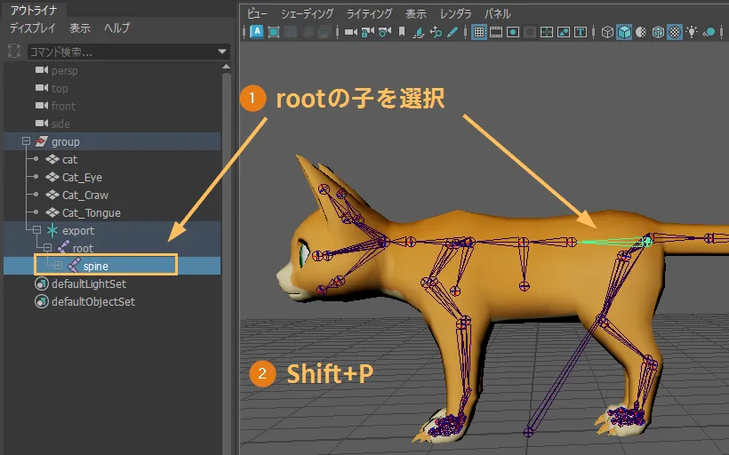Open the レンダラ menu
Screen dimensions: 729x455
coord(455,14)
